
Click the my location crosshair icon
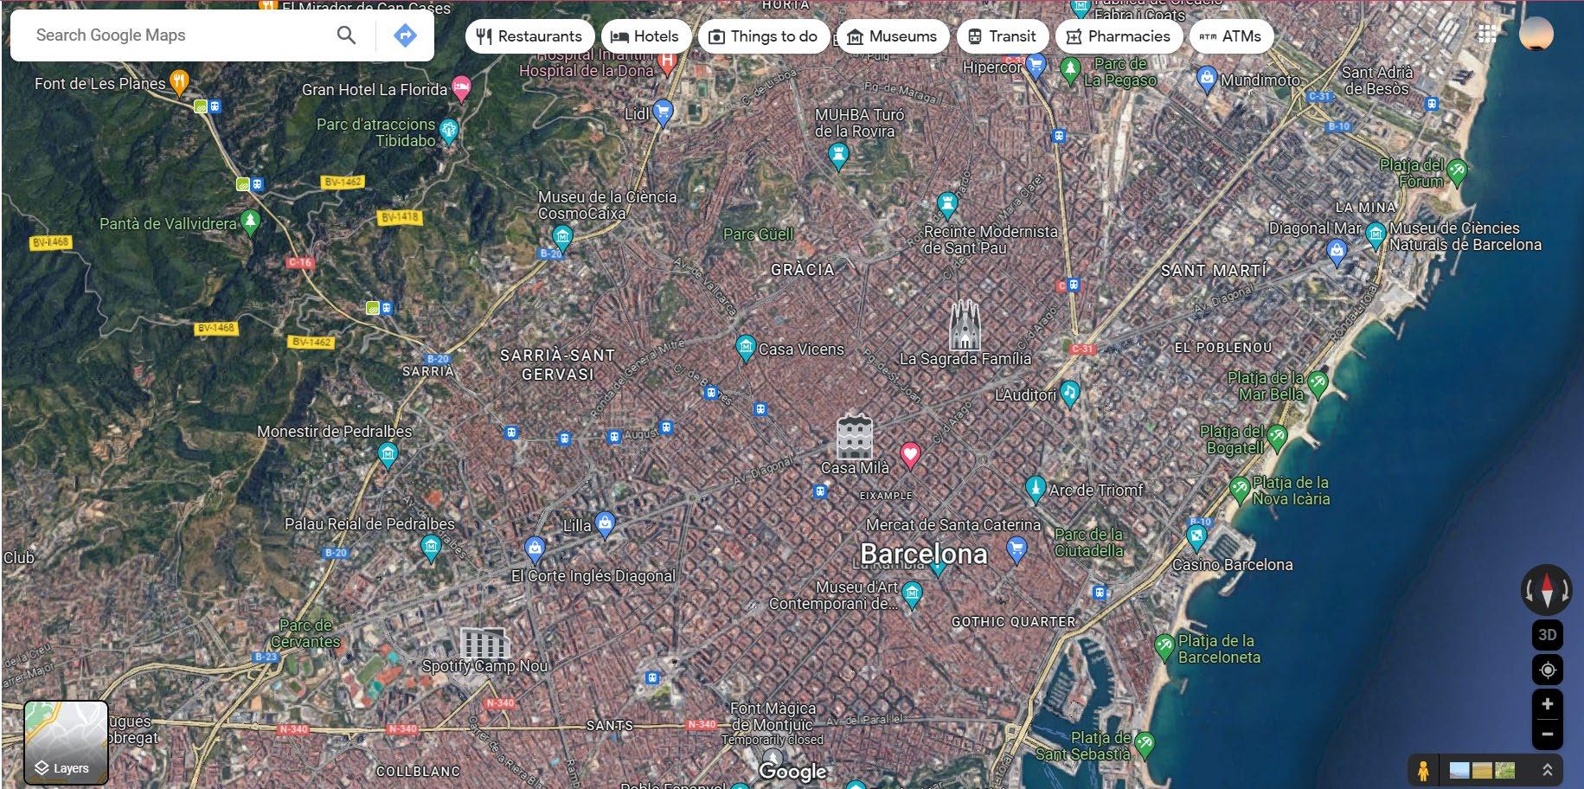(x=1547, y=669)
